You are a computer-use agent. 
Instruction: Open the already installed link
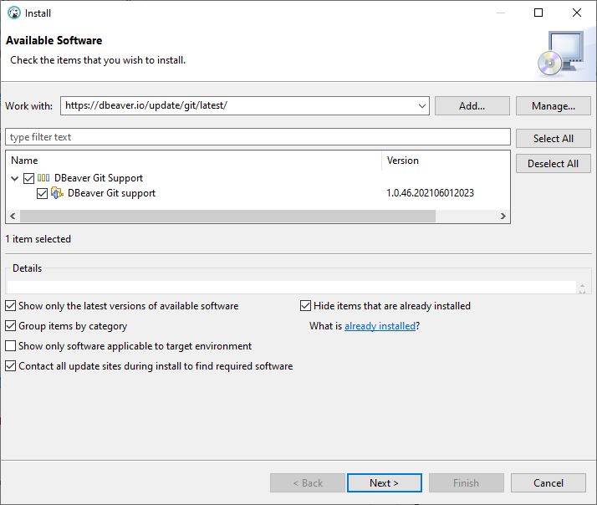click(380, 326)
